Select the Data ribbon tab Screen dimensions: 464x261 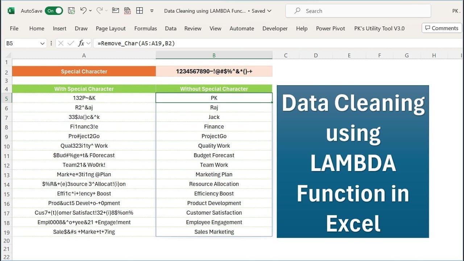click(x=171, y=28)
